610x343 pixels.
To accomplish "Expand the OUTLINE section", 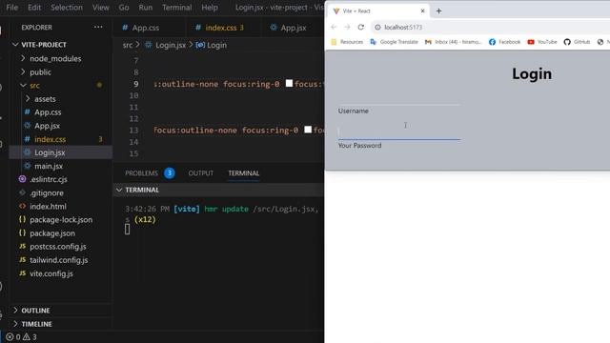I will [35, 311].
